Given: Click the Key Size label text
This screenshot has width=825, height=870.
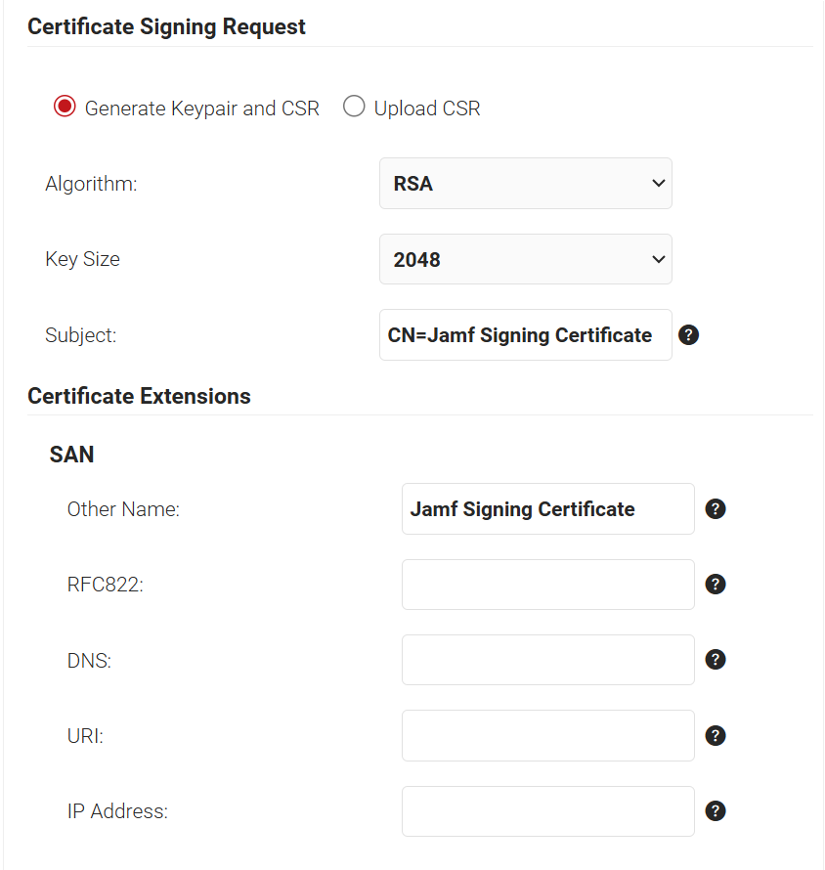Looking at the screenshot, I should (x=82, y=259).
